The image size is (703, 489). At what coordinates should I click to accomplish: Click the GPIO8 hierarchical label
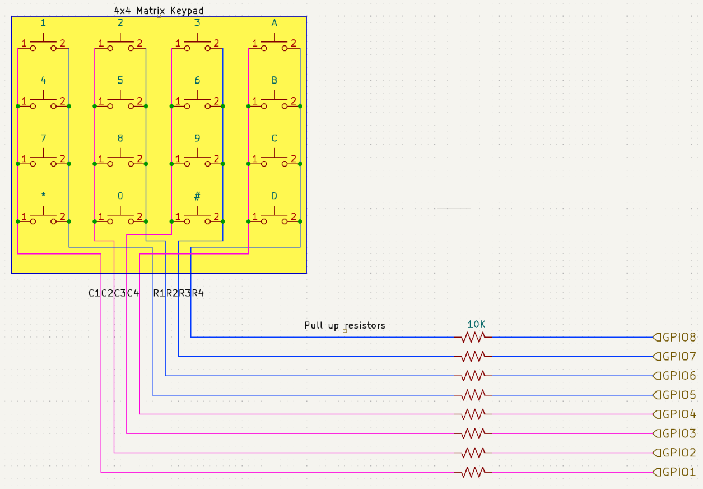pyautogui.click(x=675, y=338)
